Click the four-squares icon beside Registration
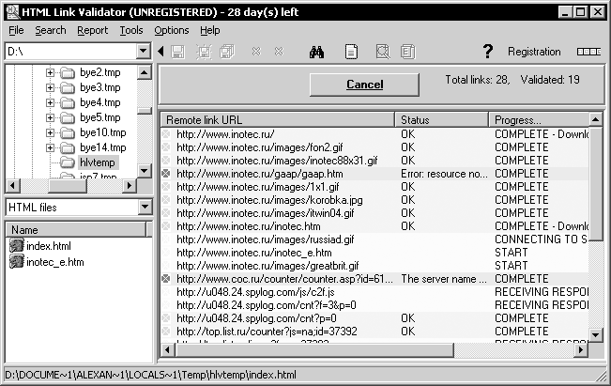 588,52
